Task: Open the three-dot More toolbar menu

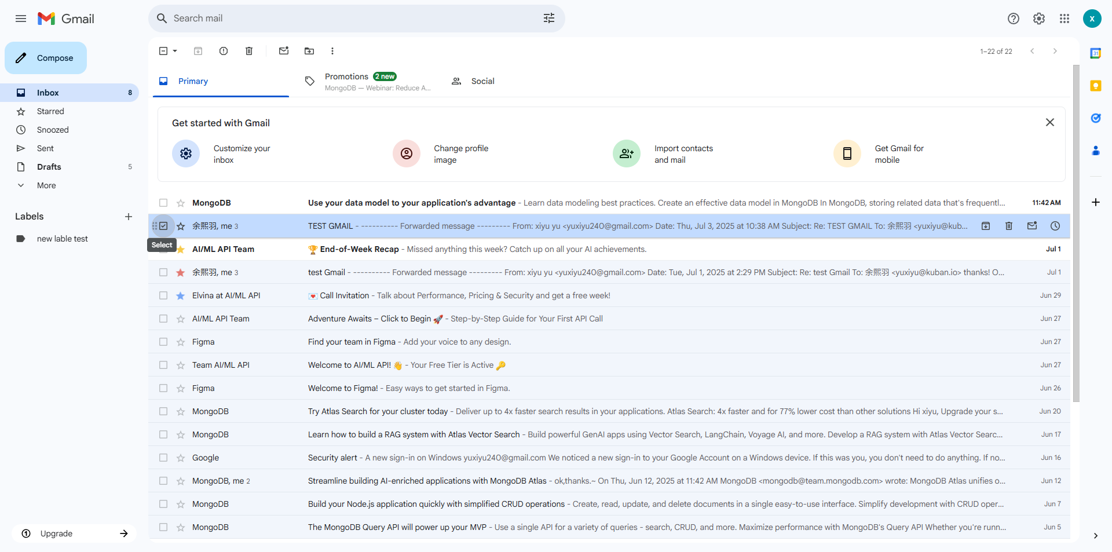Action: (x=332, y=51)
